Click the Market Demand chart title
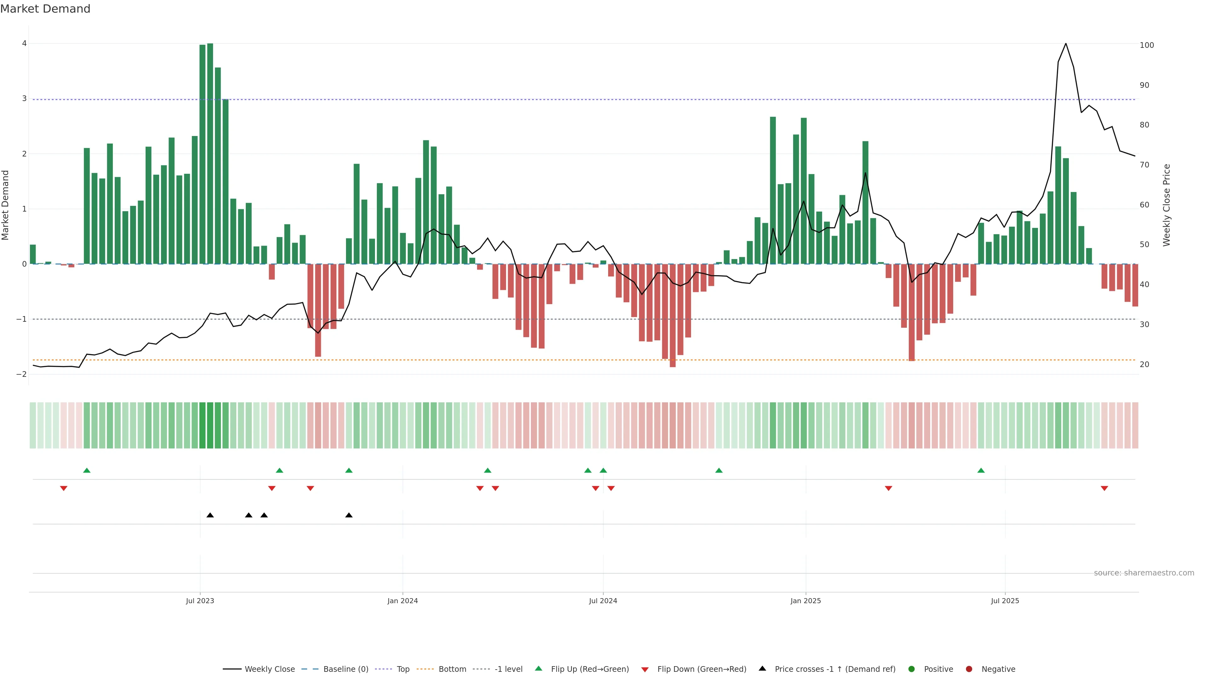The image size is (1210, 680). coord(45,9)
